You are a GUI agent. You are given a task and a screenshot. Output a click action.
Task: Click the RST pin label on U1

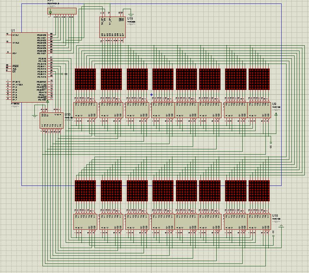tap(14, 53)
